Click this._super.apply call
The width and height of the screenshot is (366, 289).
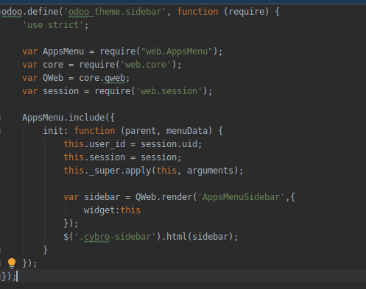point(108,171)
